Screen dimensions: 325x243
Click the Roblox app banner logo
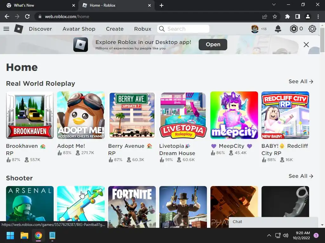(80, 44)
